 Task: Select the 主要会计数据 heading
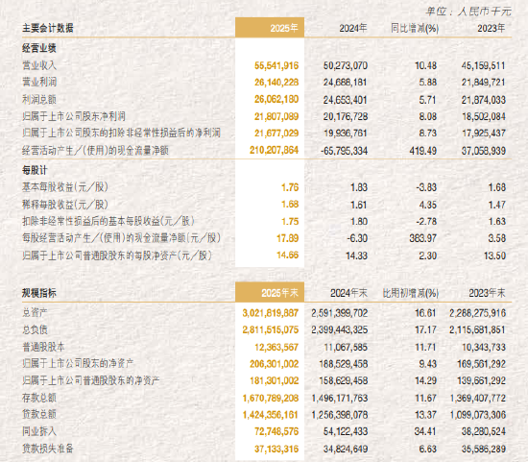pyautogui.click(x=48, y=28)
